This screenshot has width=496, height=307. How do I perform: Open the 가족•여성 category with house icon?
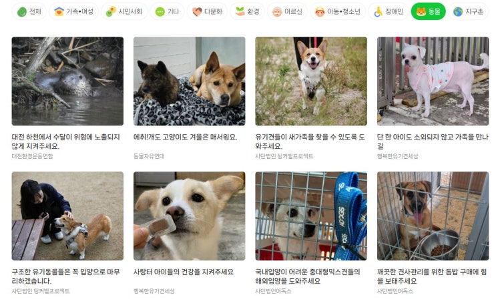pyautogui.click(x=73, y=12)
